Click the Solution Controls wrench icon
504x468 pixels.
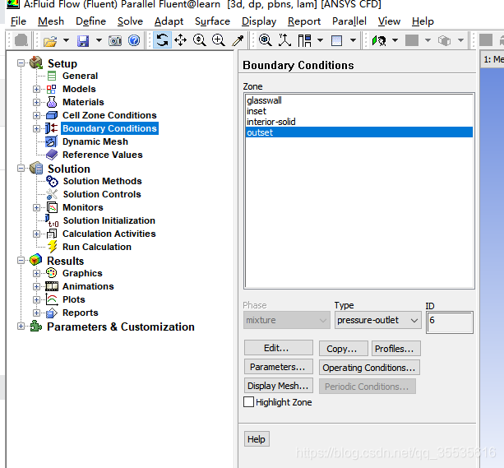tap(52, 194)
